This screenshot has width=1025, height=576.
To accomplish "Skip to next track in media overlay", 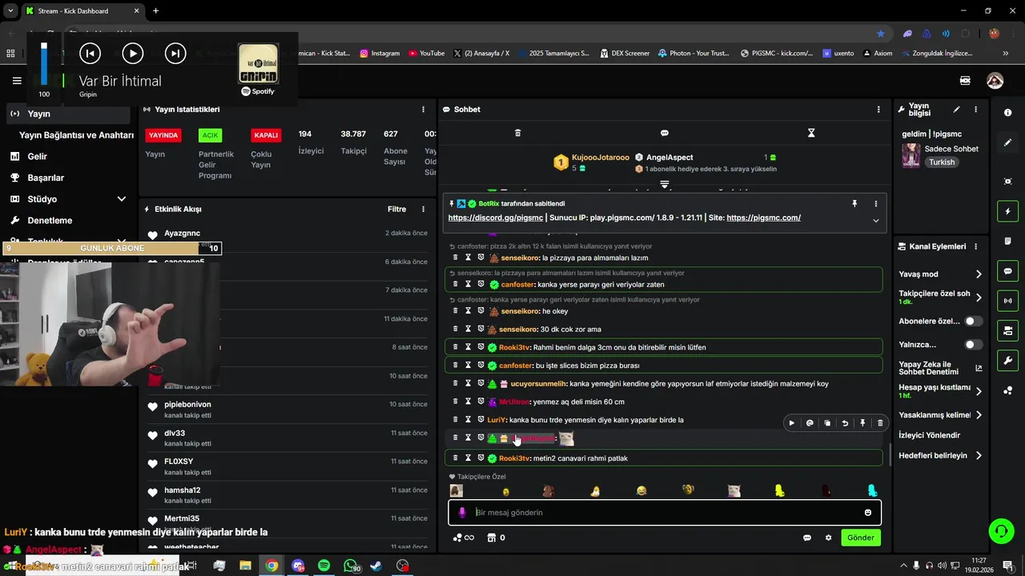I will tap(175, 54).
